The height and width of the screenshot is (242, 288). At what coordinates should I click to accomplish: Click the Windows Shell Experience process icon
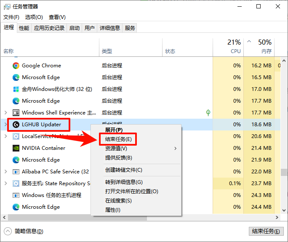click(16, 113)
